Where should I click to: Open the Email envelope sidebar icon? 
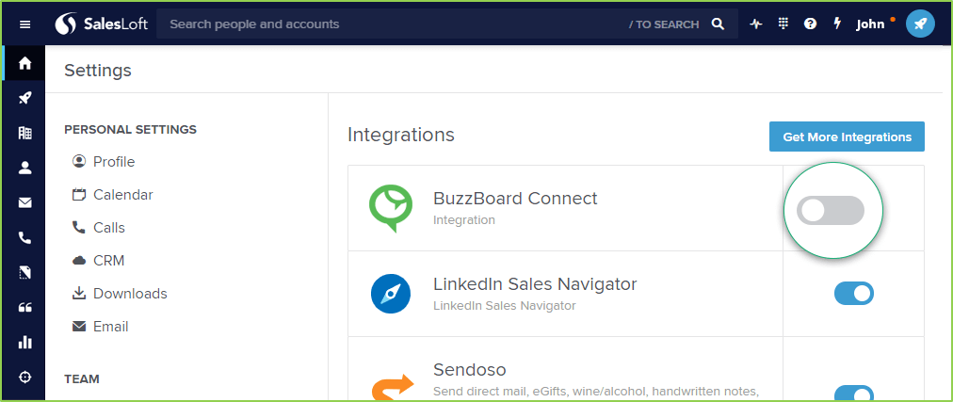point(24,202)
